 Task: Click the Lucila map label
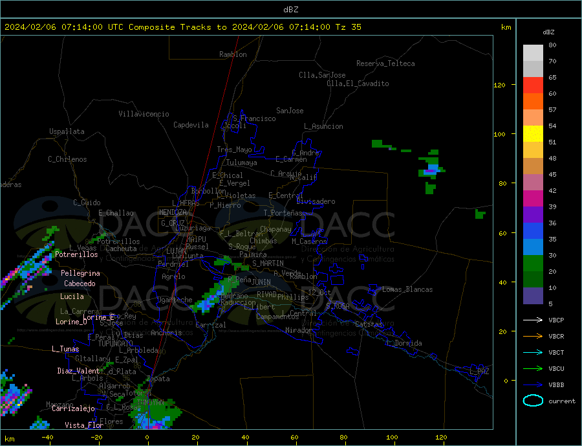point(72,296)
